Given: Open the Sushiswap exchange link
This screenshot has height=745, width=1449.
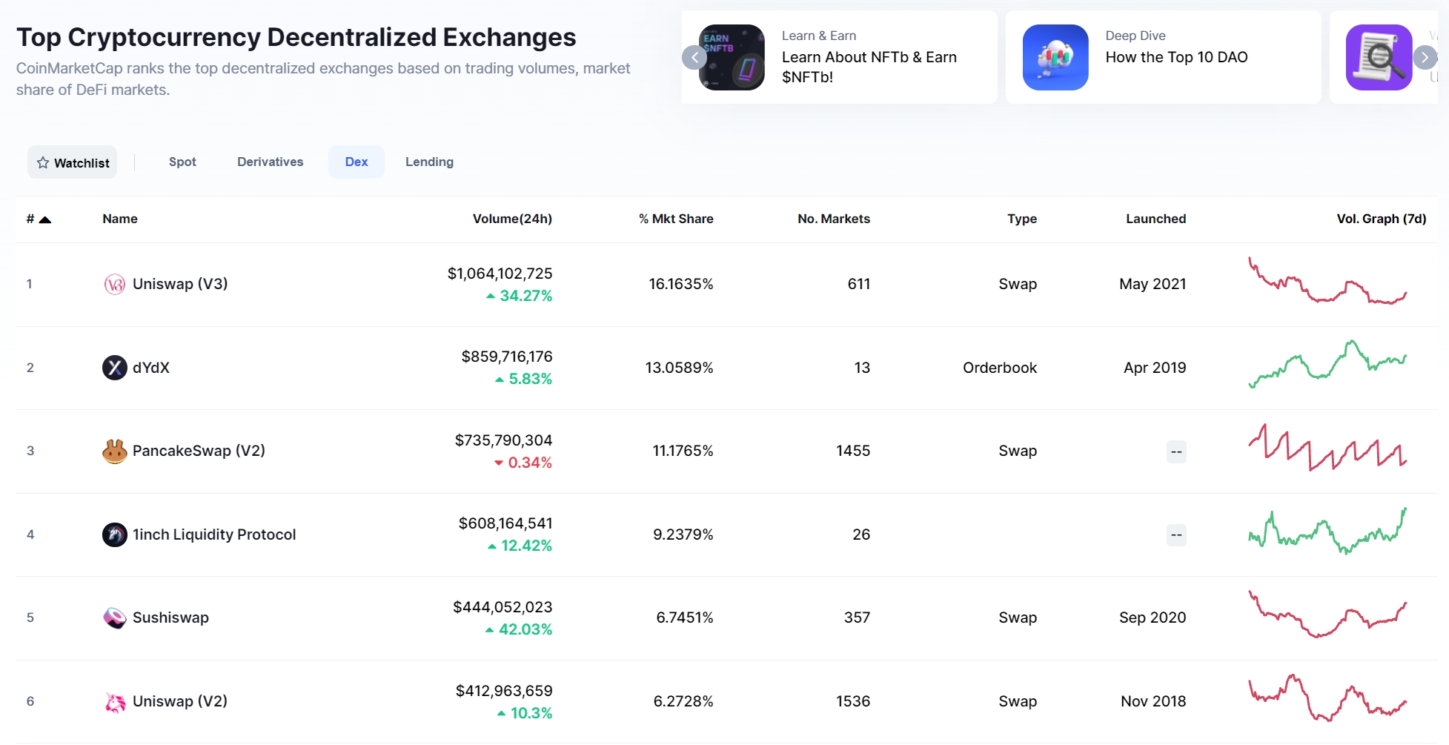Looking at the screenshot, I should [170, 617].
